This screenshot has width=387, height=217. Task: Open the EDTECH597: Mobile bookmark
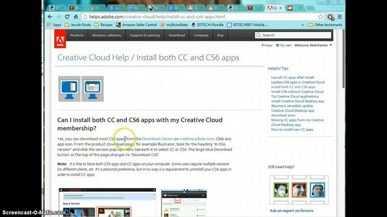(x=247, y=25)
